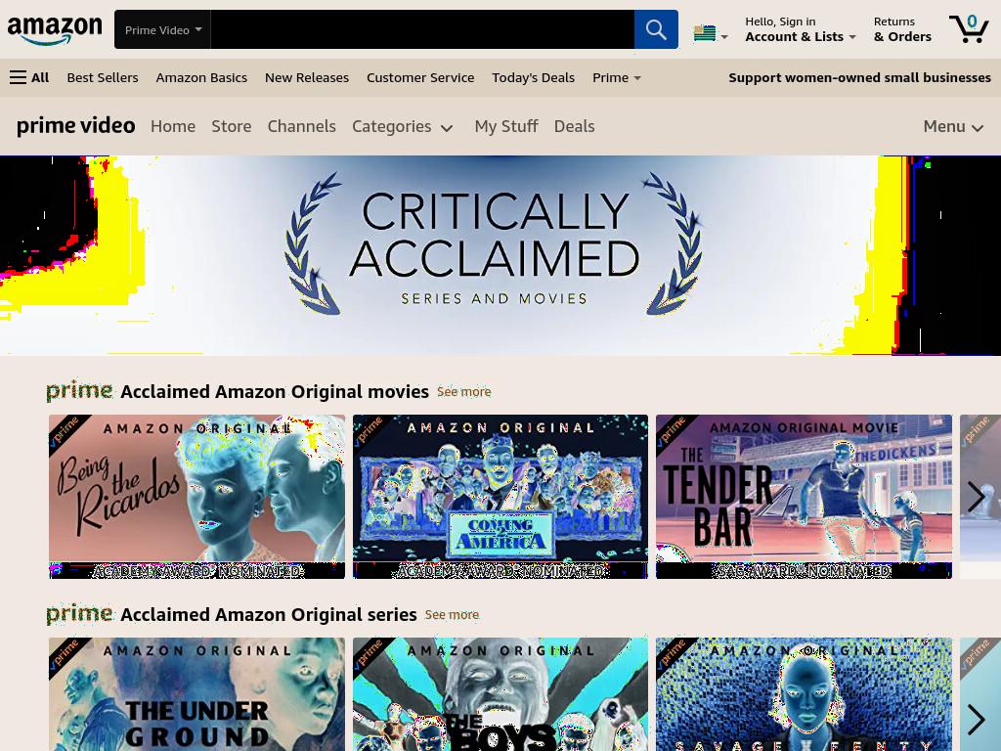Open Amazon Basics link
Screen dimensions: 1001x751
click(x=201, y=78)
